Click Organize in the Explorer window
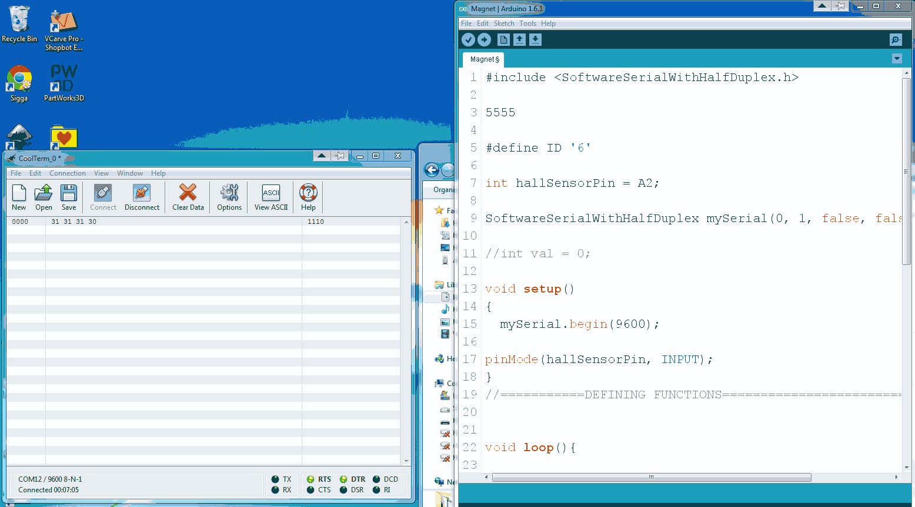Image resolution: width=915 pixels, height=507 pixels. point(443,190)
